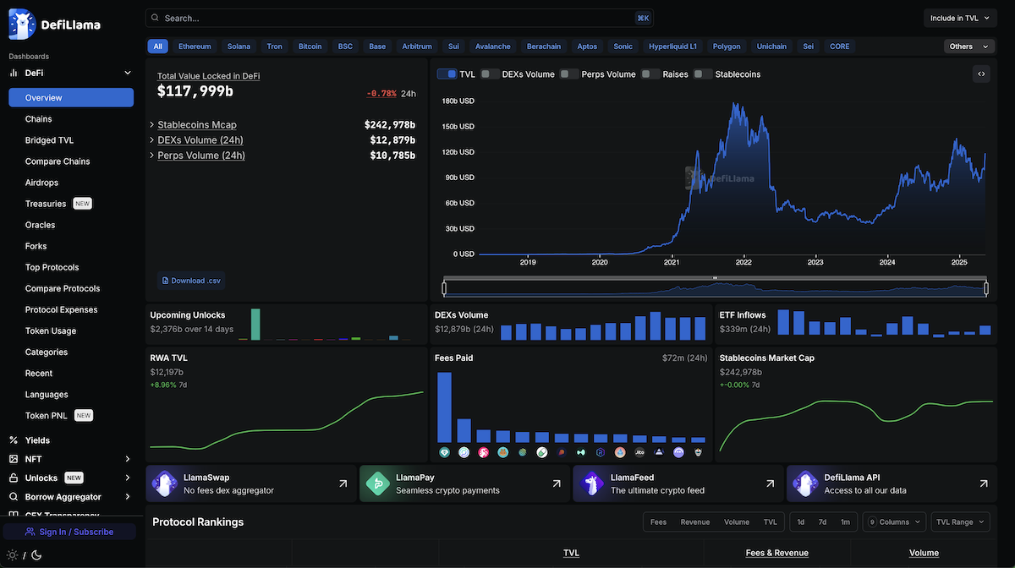Open the Others chains dropdown
This screenshot has height=568, width=1015.
tap(969, 46)
